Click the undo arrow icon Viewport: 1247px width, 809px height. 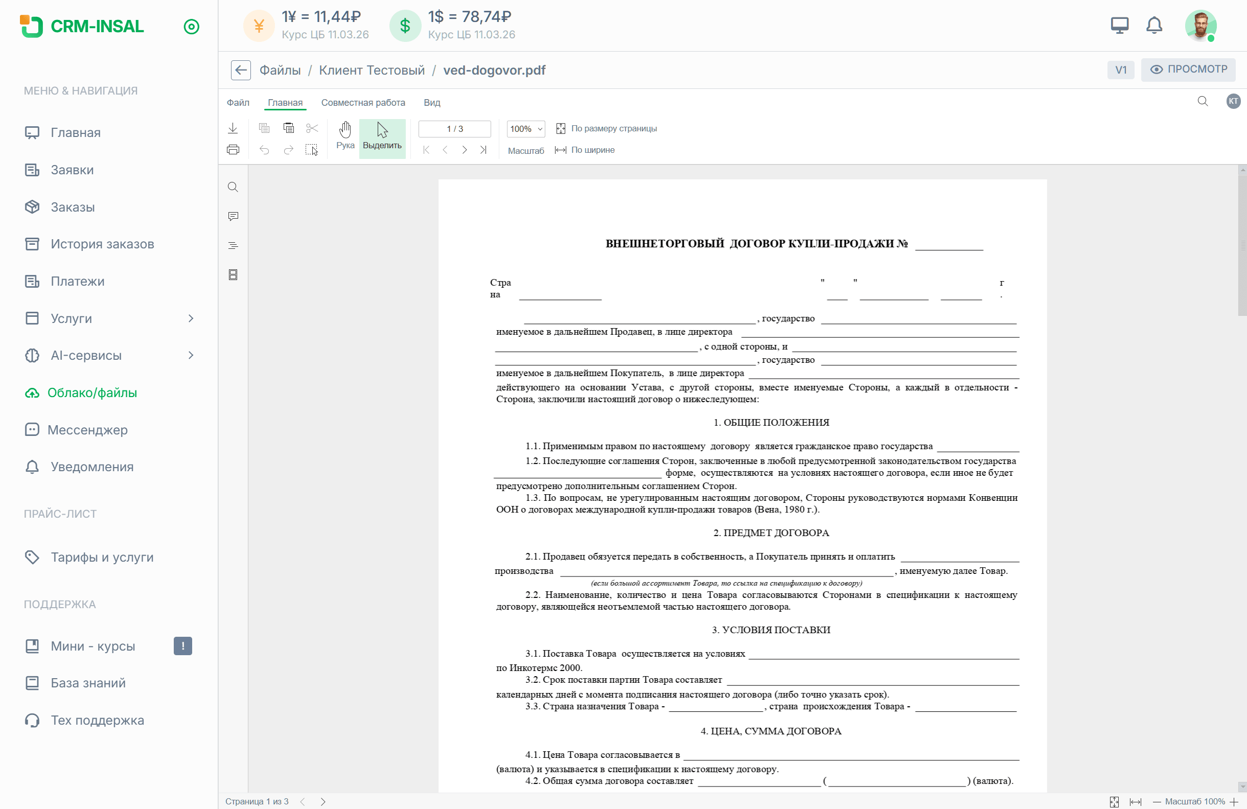point(265,150)
